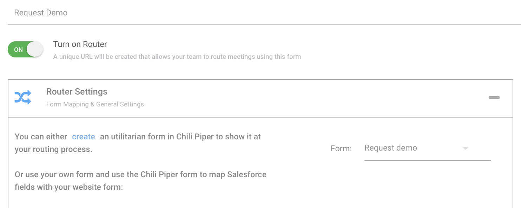Click the "map Salesforce fields" sentence text
Image resolution: width=521 pixels, height=208 pixels.
[x=140, y=181]
